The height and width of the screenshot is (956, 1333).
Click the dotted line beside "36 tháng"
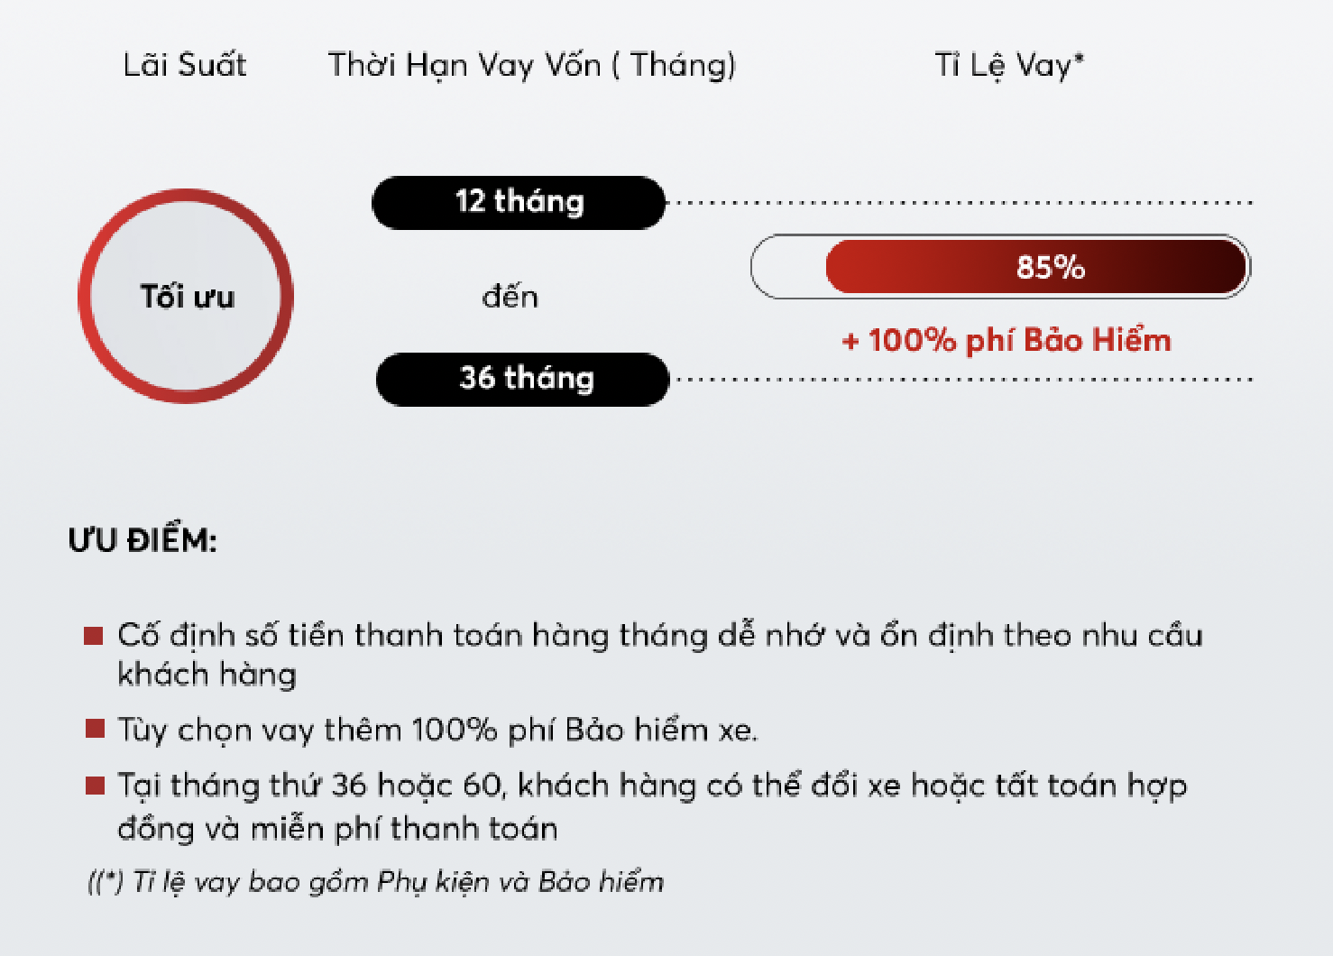tap(963, 380)
